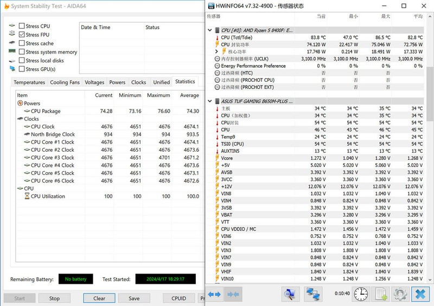Image resolution: width=434 pixels, height=306 pixels.
Task: Collapse the ASUS TUF GAMING B650M-PLUS sensor group
Action: click(210, 101)
